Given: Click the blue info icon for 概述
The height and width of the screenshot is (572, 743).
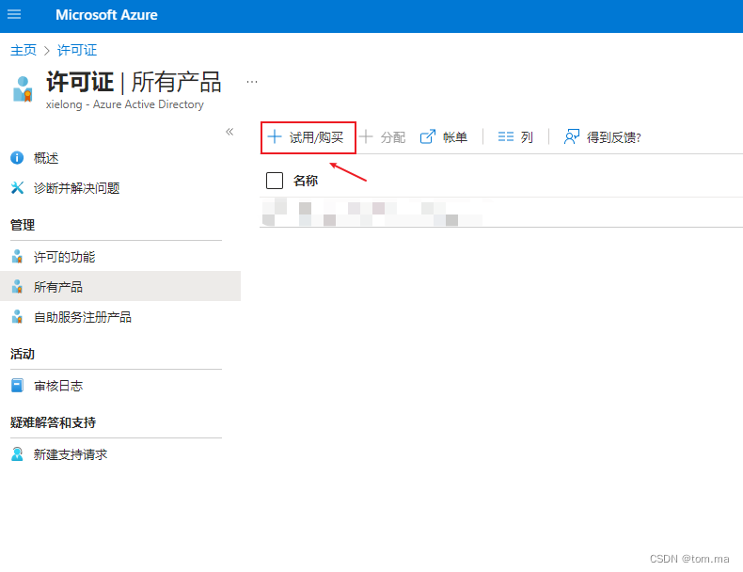Looking at the screenshot, I should 17,158.
